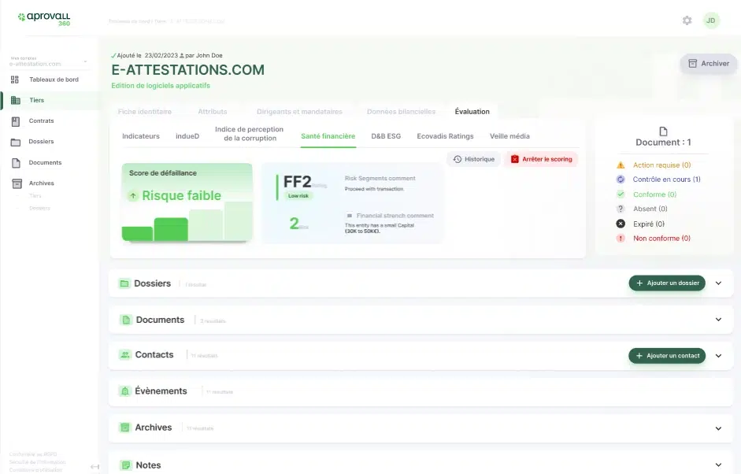
Task: Open Documents in left sidebar
Action: [45, 163]
